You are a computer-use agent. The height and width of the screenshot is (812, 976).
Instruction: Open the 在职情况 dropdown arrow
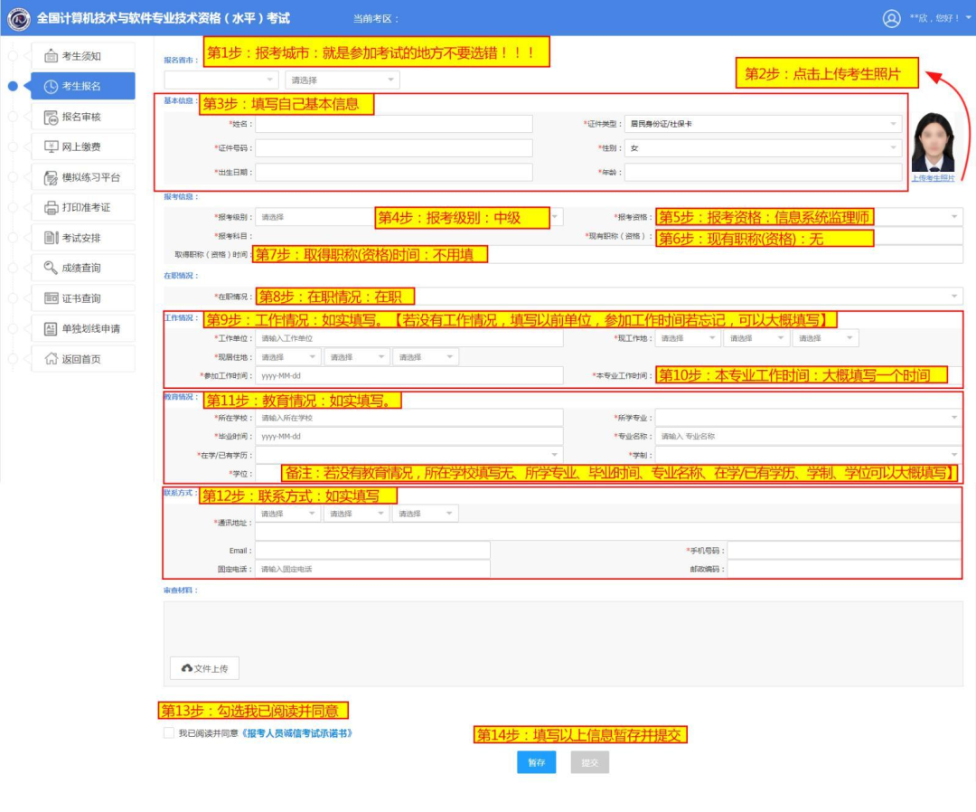click(953, 297)
